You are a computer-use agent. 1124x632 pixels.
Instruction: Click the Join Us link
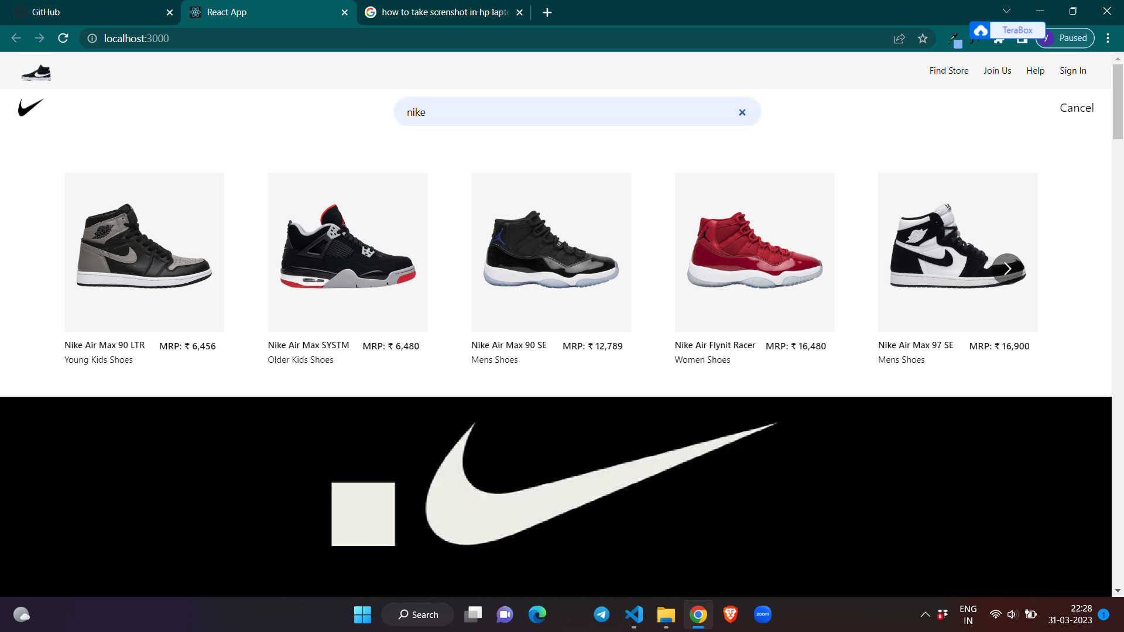pos(998,71)
